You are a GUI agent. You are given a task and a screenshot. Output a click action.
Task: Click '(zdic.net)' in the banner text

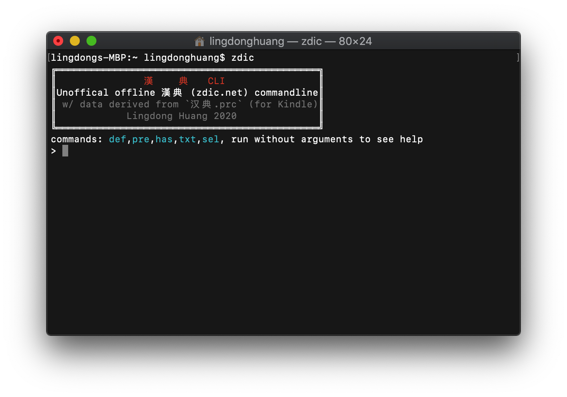click(x=219, y=92)
